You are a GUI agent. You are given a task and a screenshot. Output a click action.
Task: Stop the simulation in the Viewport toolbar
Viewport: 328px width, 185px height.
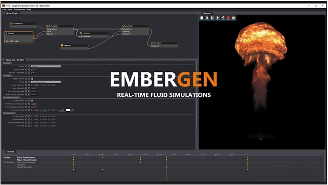pyautogui.click(x=201, y=18)
